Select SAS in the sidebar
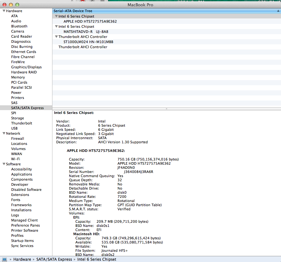 pyautogui.click(x=14, y=103)
